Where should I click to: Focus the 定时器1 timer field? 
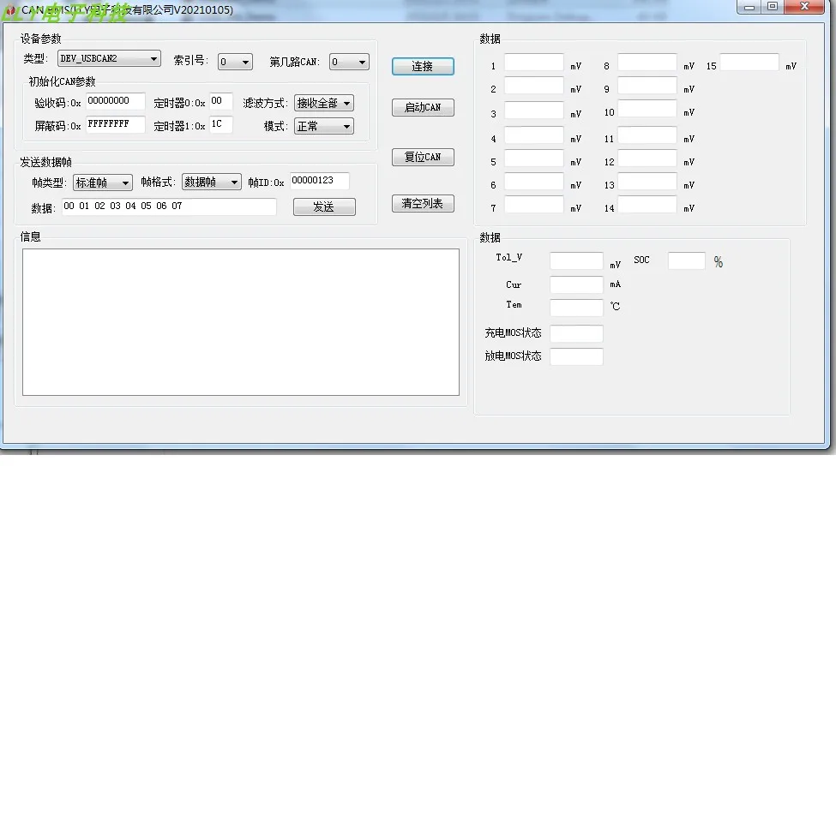(x=220, y=124)
